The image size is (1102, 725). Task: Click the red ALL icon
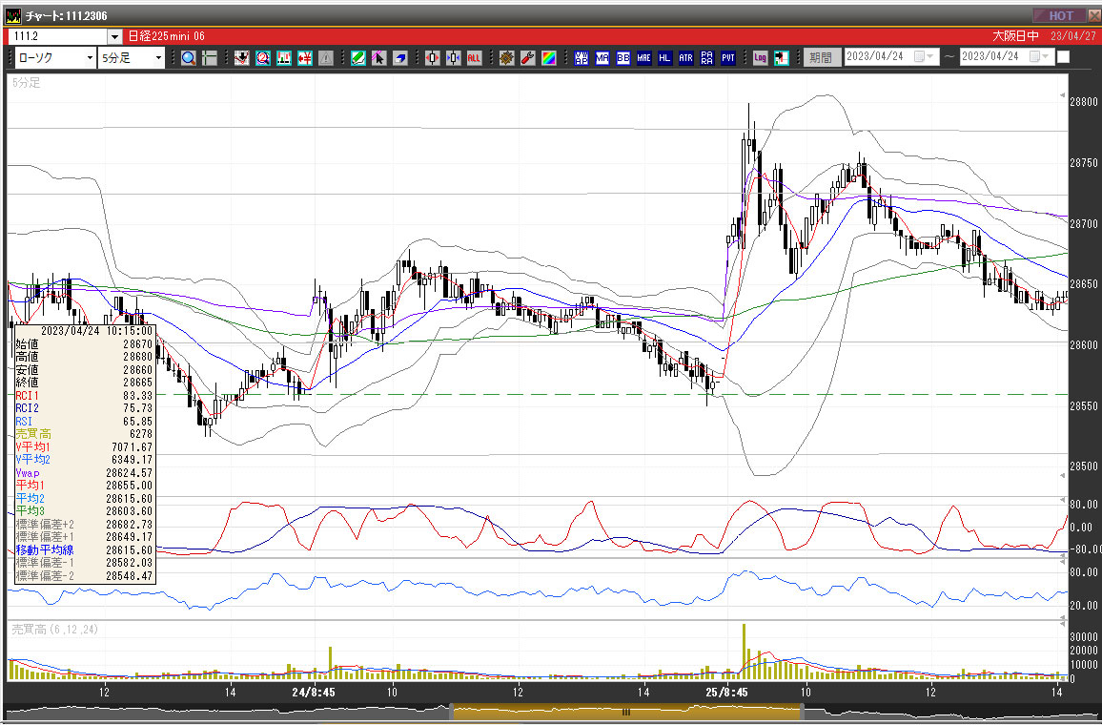pyautogui.click(x=475, y=57)
